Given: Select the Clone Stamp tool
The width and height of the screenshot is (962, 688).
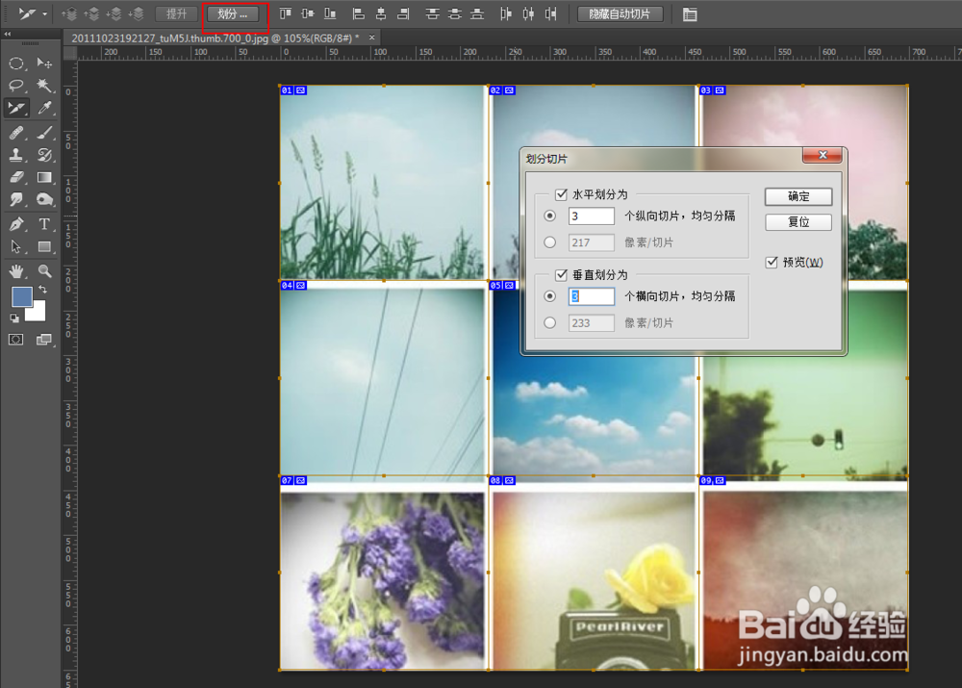Looking at the screenshot, I should 16,155.
